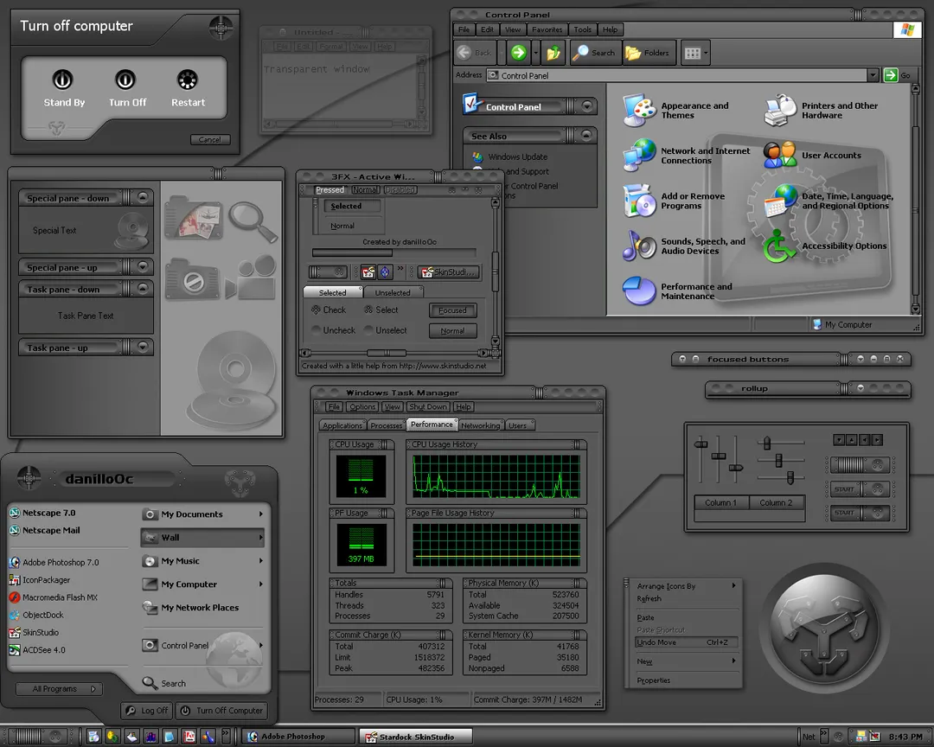This screenshot has width=934, height=747.
Task: Open the Address bar dropdown in Control Panel
Action: [x=873, y=75]
